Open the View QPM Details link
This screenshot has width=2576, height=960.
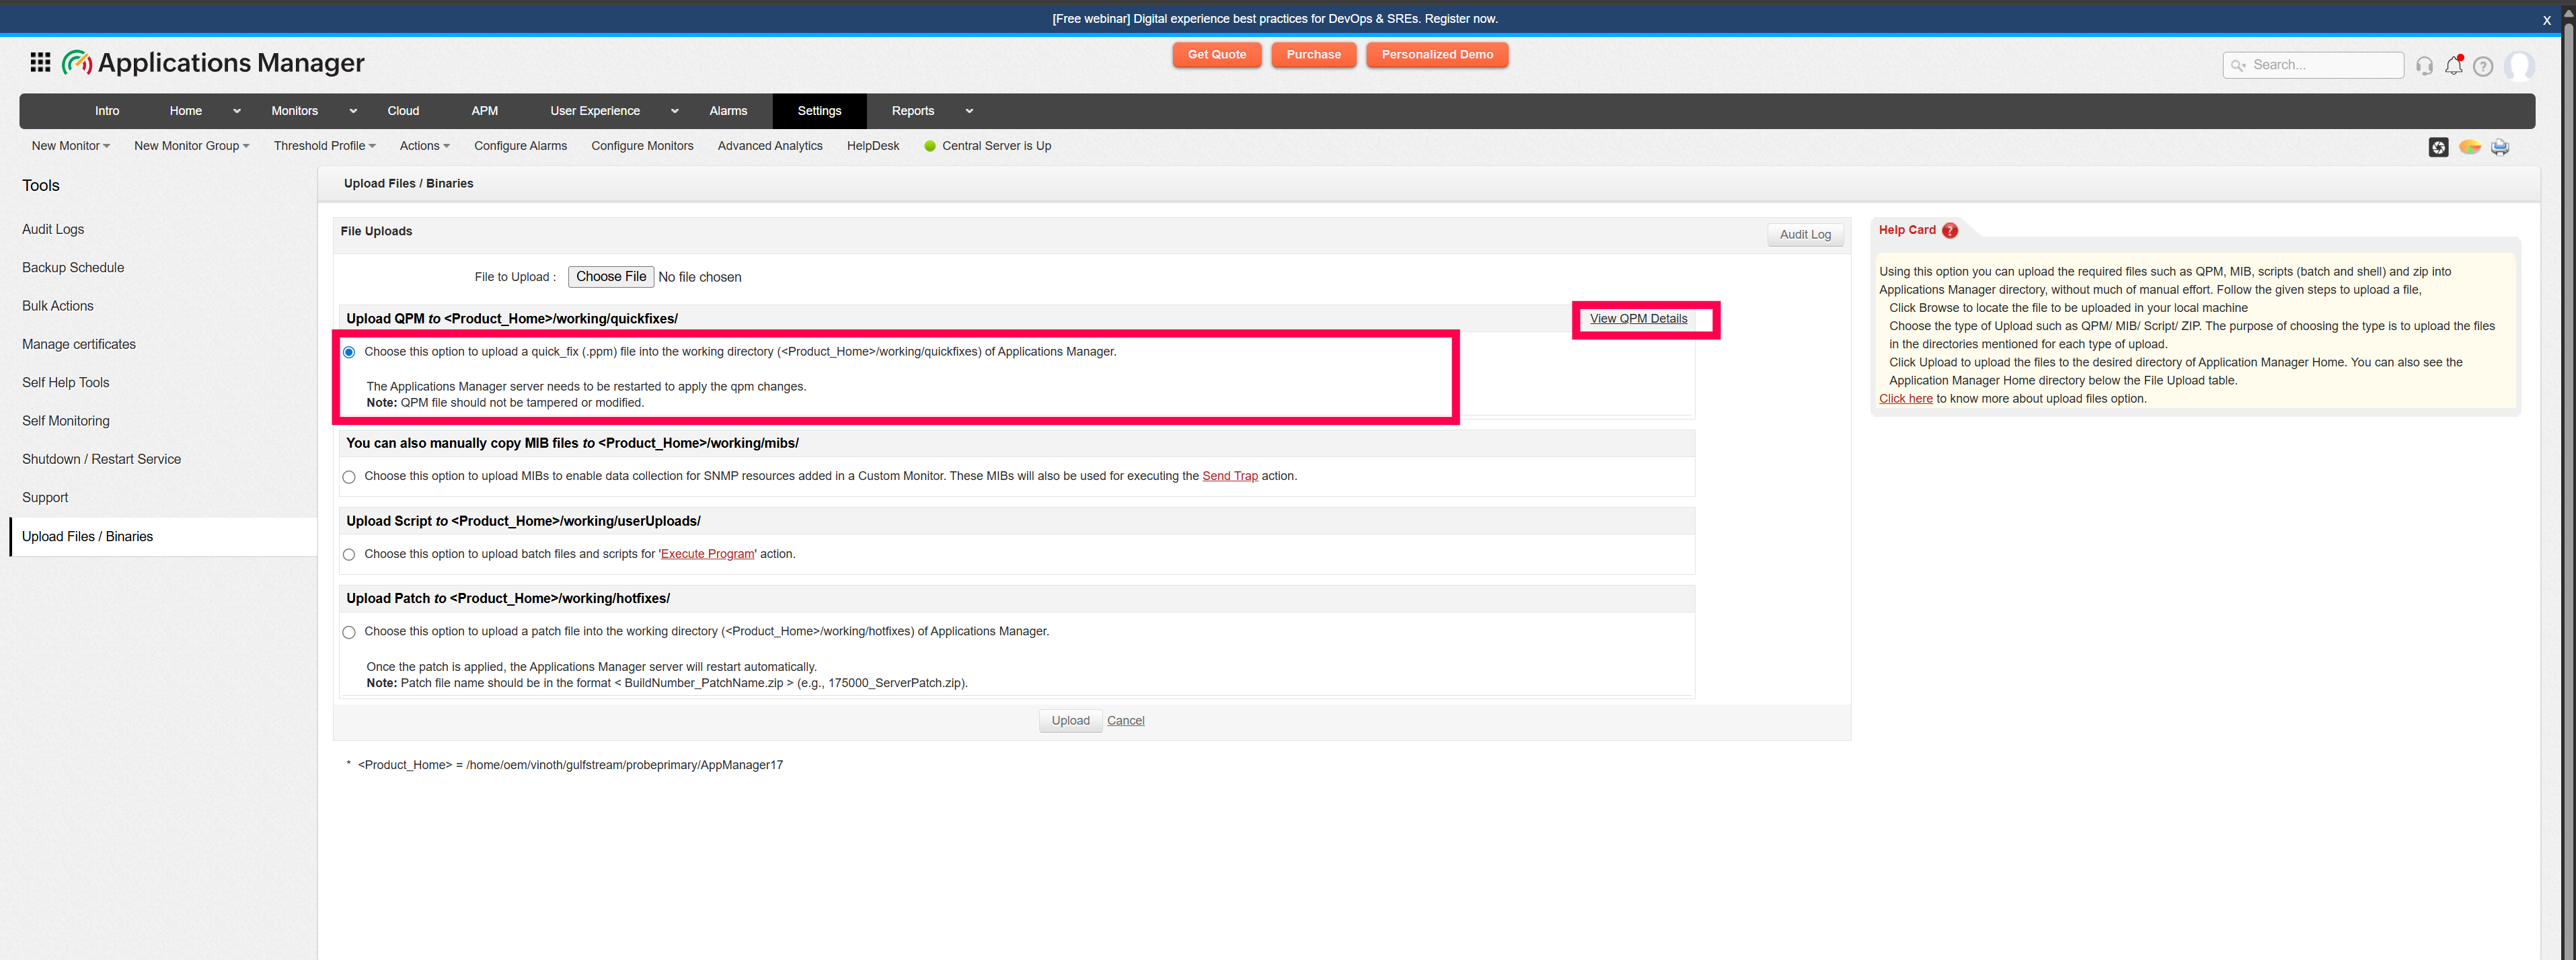(1638, 319)
